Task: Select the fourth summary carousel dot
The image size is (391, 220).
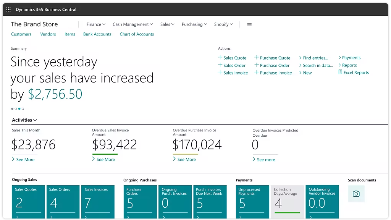Action: click(23, 109)
